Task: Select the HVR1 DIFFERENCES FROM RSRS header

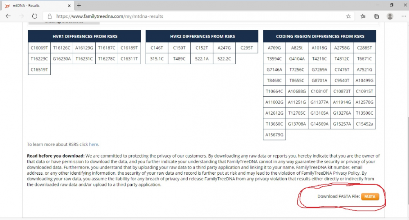Action: tap(85, 36)
